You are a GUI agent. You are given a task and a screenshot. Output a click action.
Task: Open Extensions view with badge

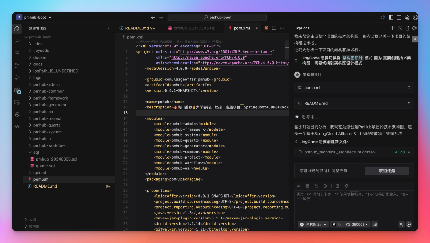click(17, 90)
